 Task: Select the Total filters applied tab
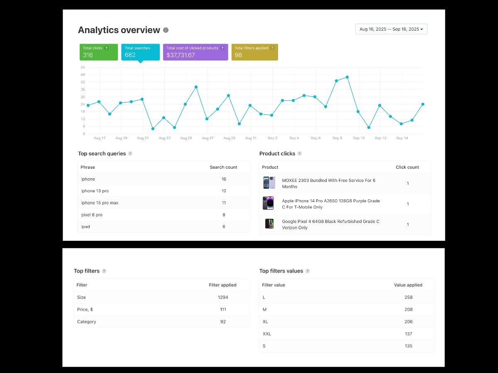coord(255,52)
